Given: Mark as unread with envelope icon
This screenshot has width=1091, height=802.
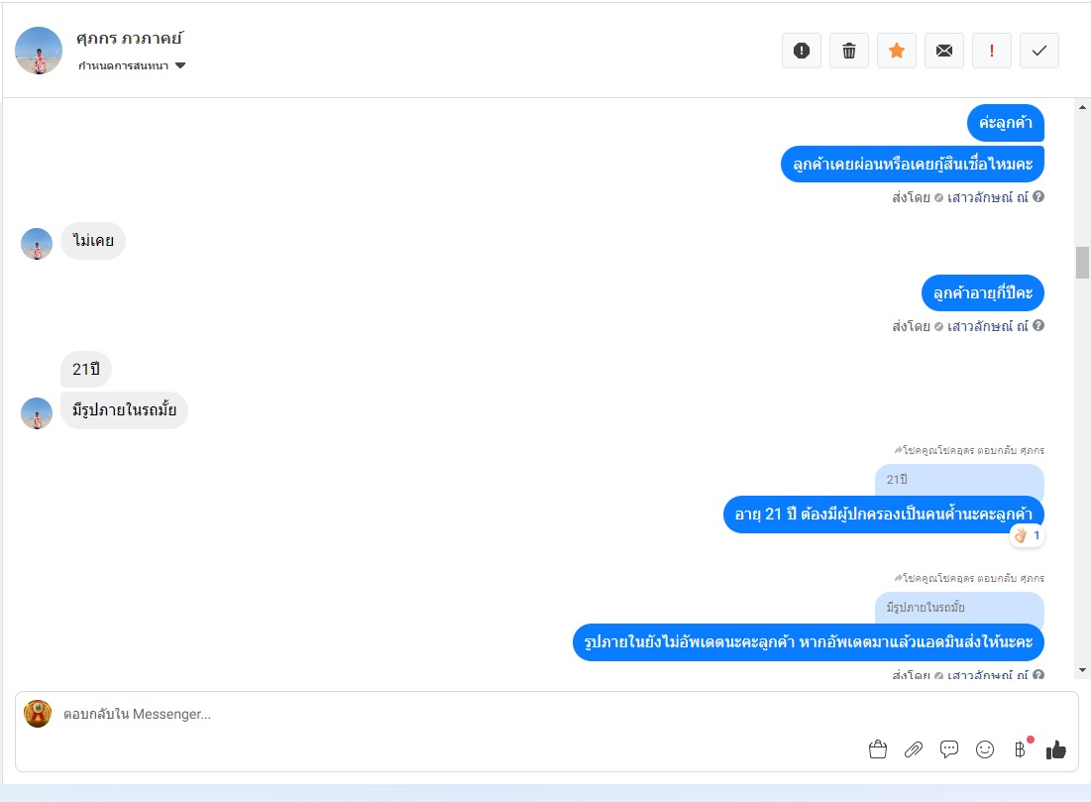Looking at the screenshot, I should 944,51.
